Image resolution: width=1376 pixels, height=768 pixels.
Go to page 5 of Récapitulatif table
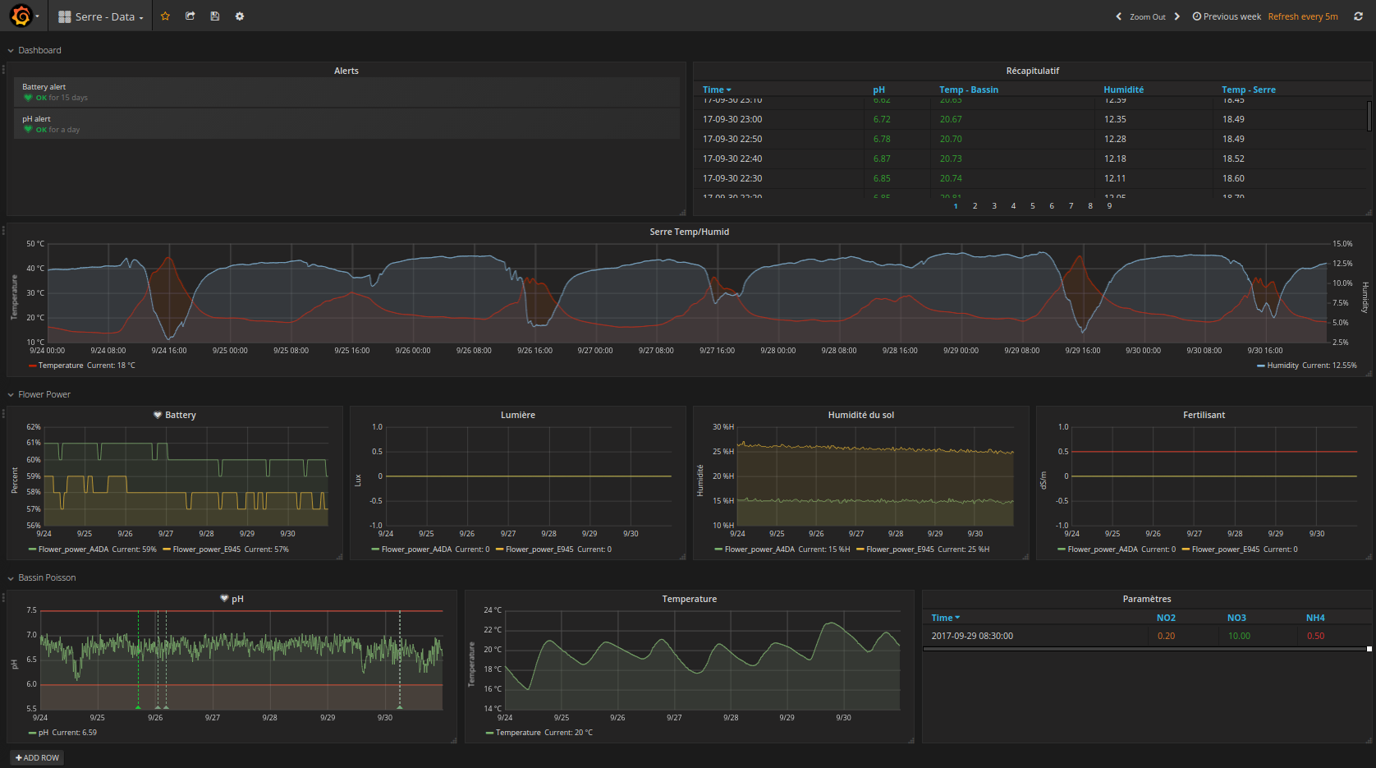[x=1032, y=206]
